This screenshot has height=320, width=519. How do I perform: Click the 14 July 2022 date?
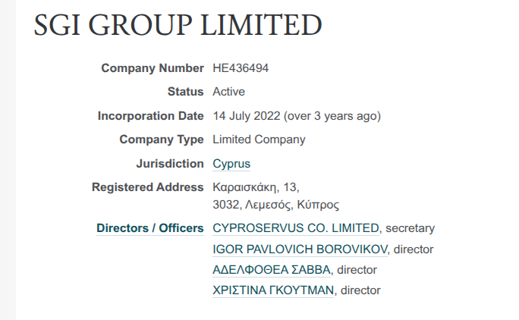coord(247,116)
